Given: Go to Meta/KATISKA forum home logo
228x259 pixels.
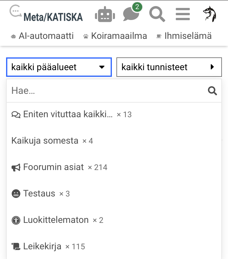Looking at the screenshot, I should [46, 14].
